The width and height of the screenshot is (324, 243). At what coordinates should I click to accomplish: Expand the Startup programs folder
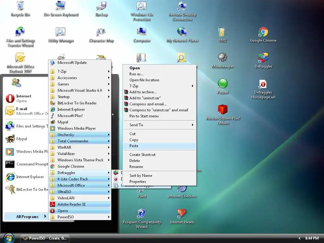pos(80,97)
